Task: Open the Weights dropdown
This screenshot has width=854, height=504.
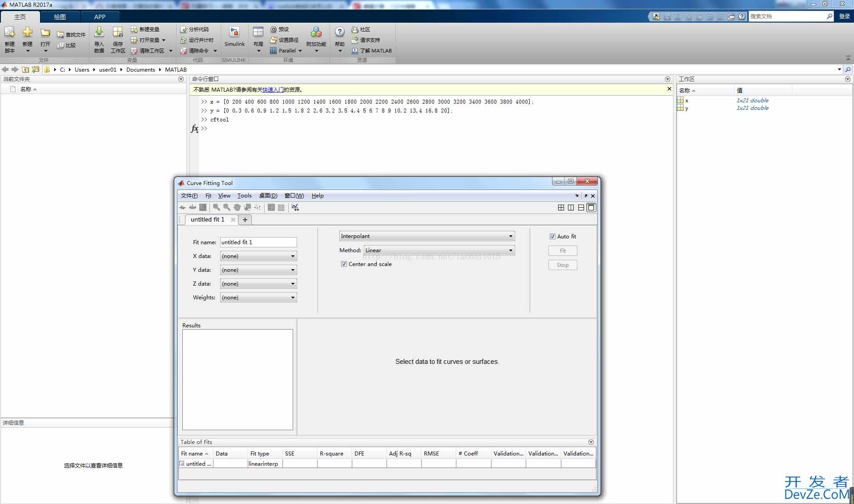Action: click(x=258, y=298)
